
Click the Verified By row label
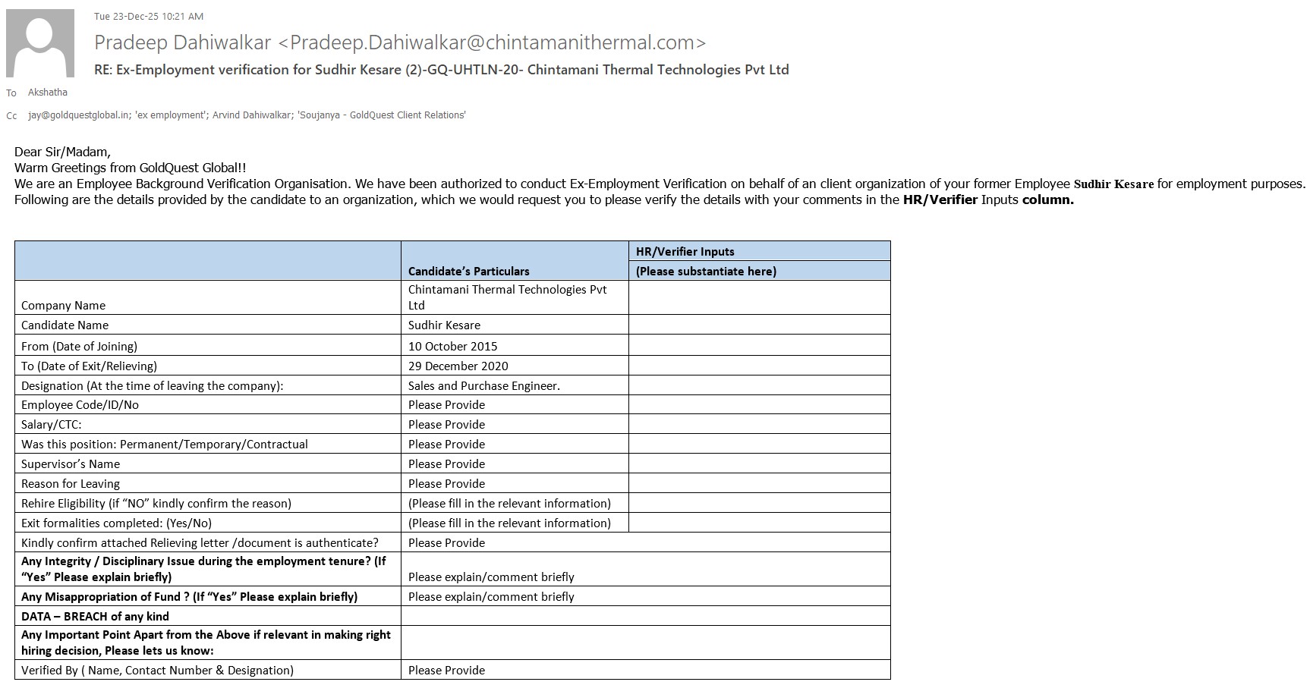tap(157, 670)
